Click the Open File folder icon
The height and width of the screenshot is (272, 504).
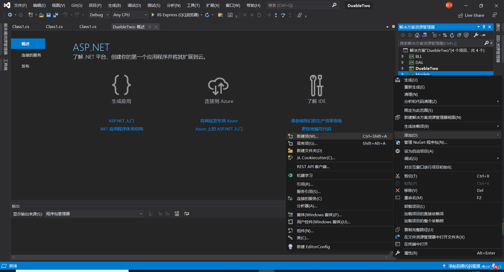(x=41, y=15)
